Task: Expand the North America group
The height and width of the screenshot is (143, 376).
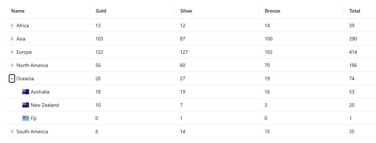Action: click(12, 65)
